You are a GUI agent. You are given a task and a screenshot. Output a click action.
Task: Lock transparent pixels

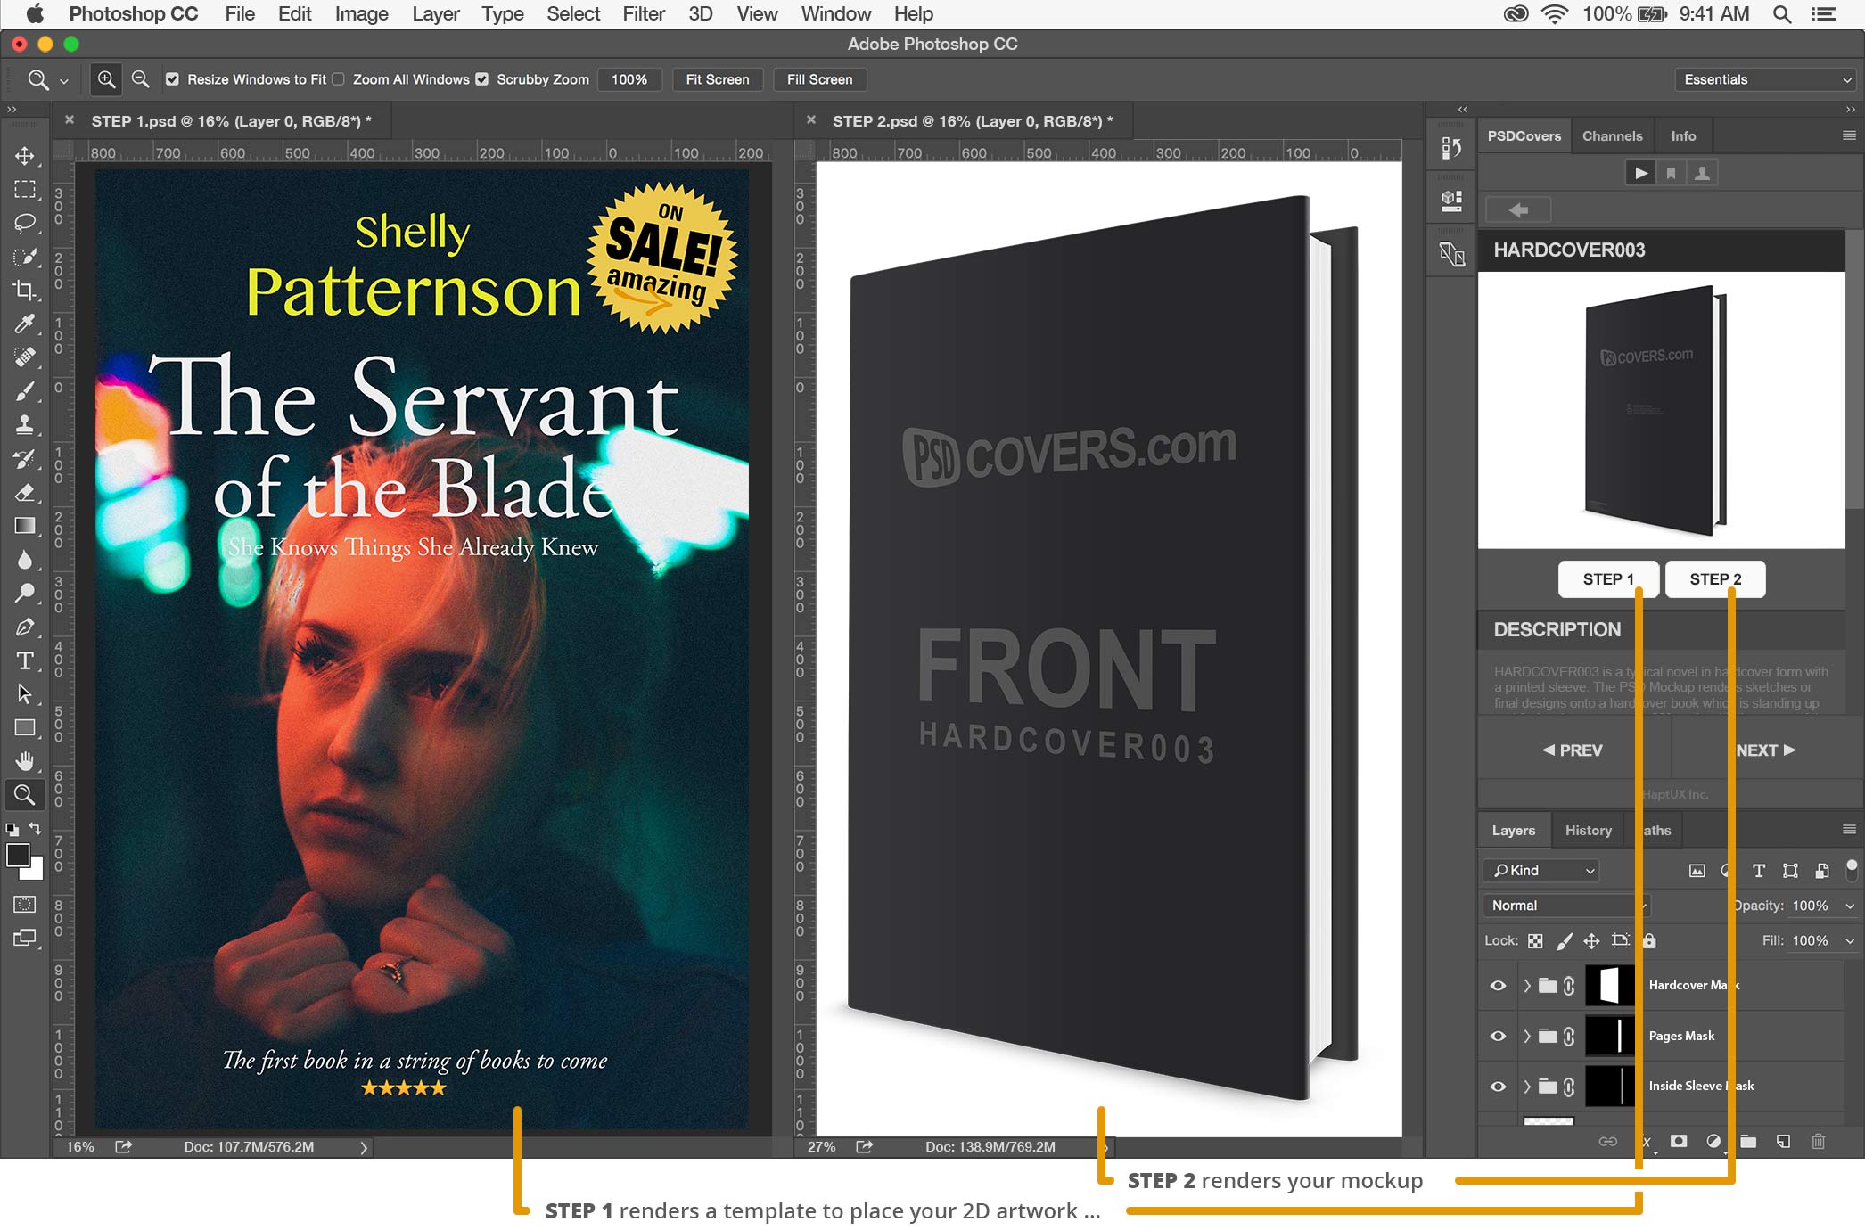(1535, 940)
